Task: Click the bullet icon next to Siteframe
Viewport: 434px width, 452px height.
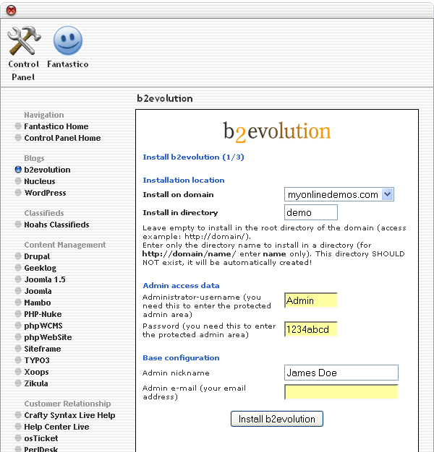Action: pos(18,349)
